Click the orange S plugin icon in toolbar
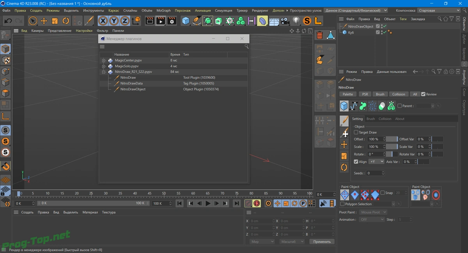468x253 pixels. [x=307, y=21]
